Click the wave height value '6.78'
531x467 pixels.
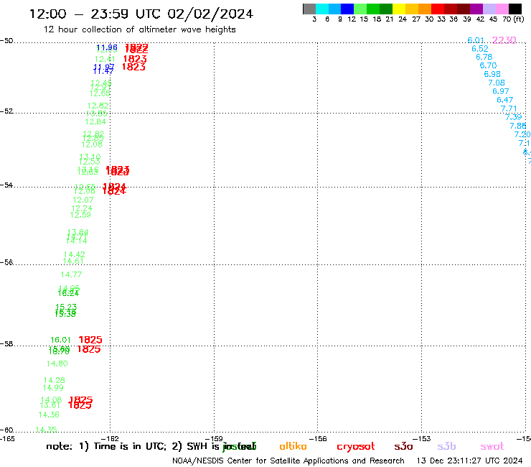pyautogui.click(x=484, y=57)
